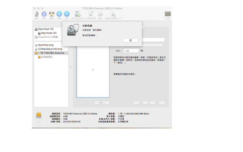
Task: Click the 選項 options button
Action: coord(102,103)
